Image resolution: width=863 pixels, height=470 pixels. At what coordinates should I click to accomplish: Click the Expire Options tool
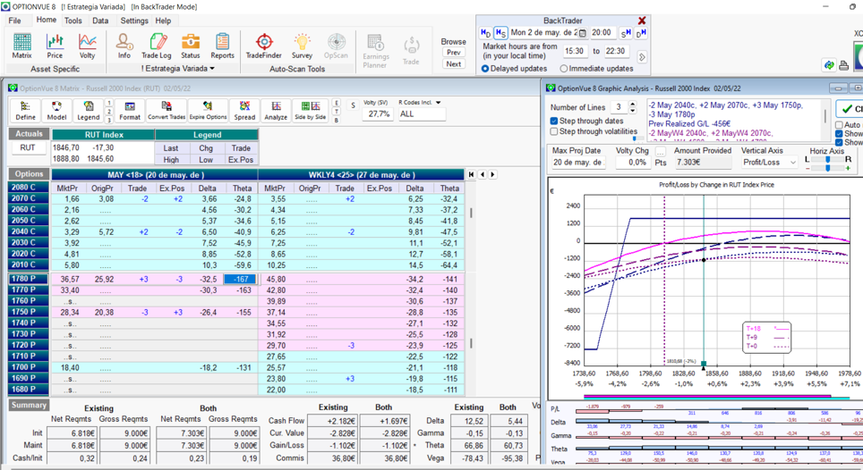(208, 111)
